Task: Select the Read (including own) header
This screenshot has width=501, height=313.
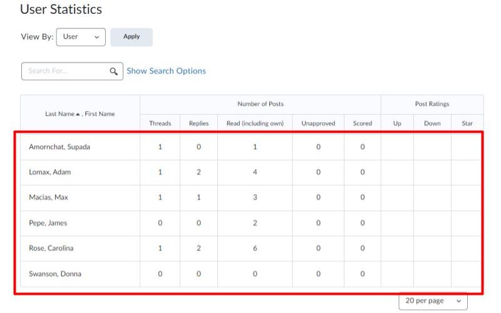Action: point(255,123)
